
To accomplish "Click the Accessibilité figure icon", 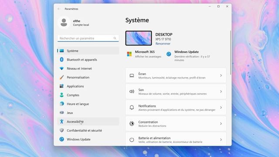I will click(62, 121).
